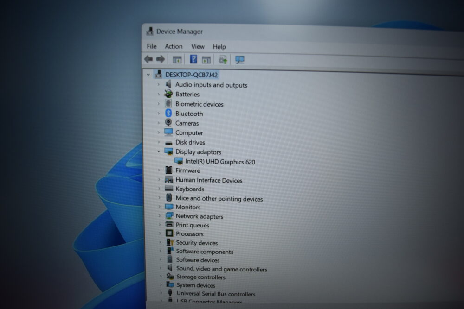464x309 pixels.
Task: Click the printer icon for Print queues
Action: click(169, 224)
